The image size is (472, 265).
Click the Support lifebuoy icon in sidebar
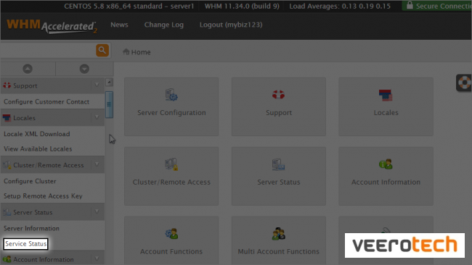pyautogui.click(x=7, y=85)
